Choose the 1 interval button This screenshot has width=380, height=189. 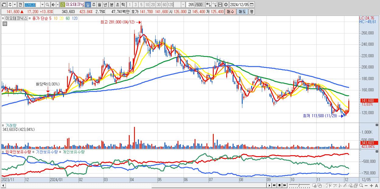(130, 5)
